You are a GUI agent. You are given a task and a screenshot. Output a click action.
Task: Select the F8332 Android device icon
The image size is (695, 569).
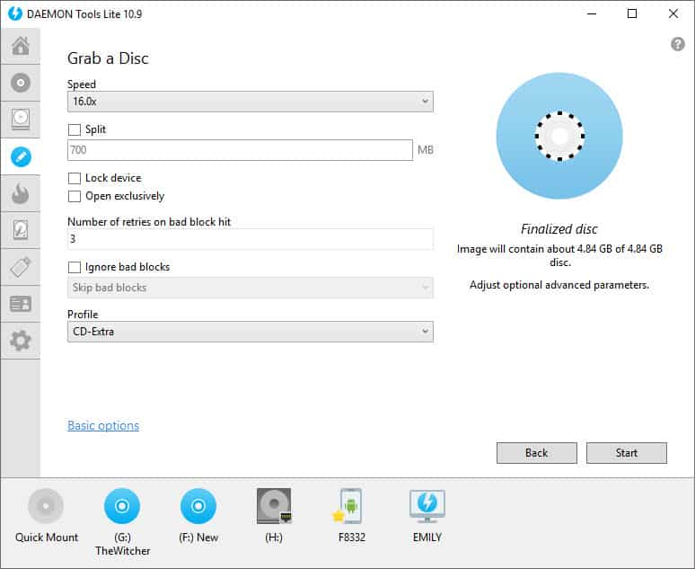click(x=349, y=506)
